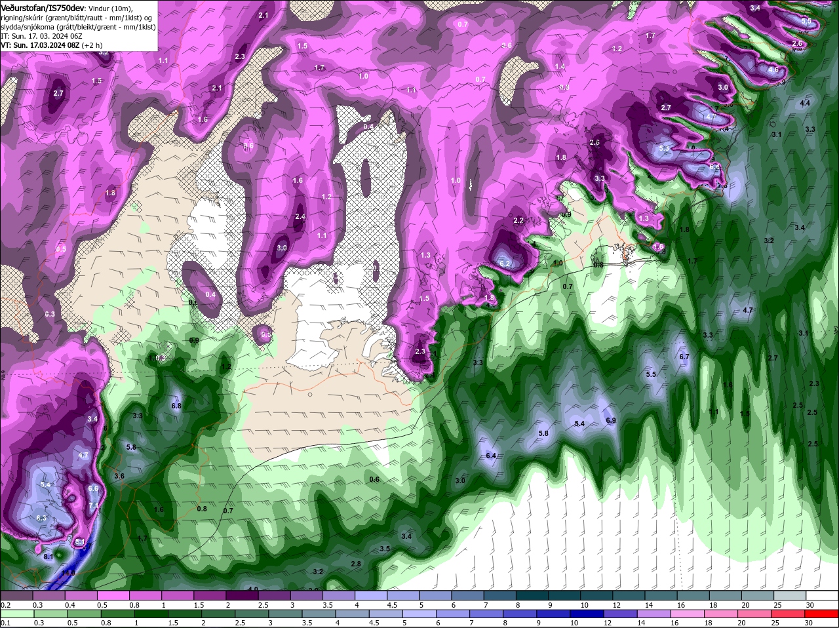Click the 0.2 label on the snow scale

point(6,604)
